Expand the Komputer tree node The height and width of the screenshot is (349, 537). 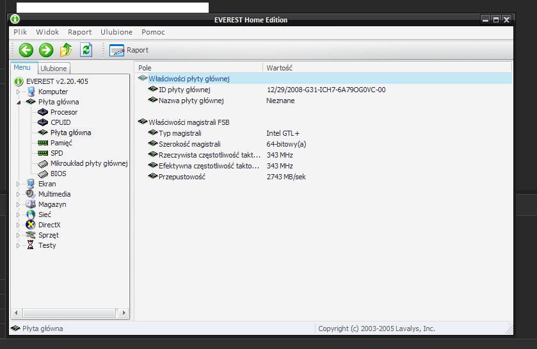click(18, 92)
